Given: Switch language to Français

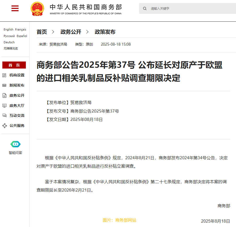Looking at the screenshot, I should coord(21,29).
